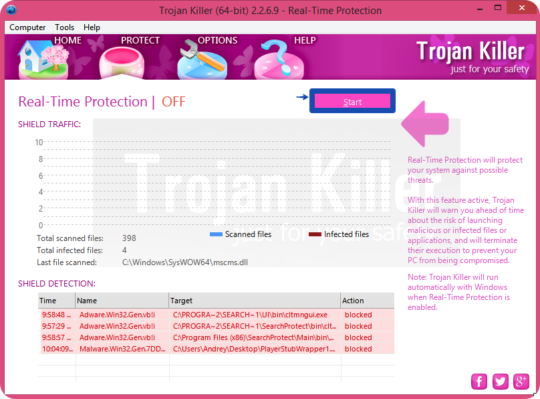Image resolution: width=540 pixels, height=399 pixels.
Task: Click the red Infected files legend swatch
Action: click(x=315, y=234)
